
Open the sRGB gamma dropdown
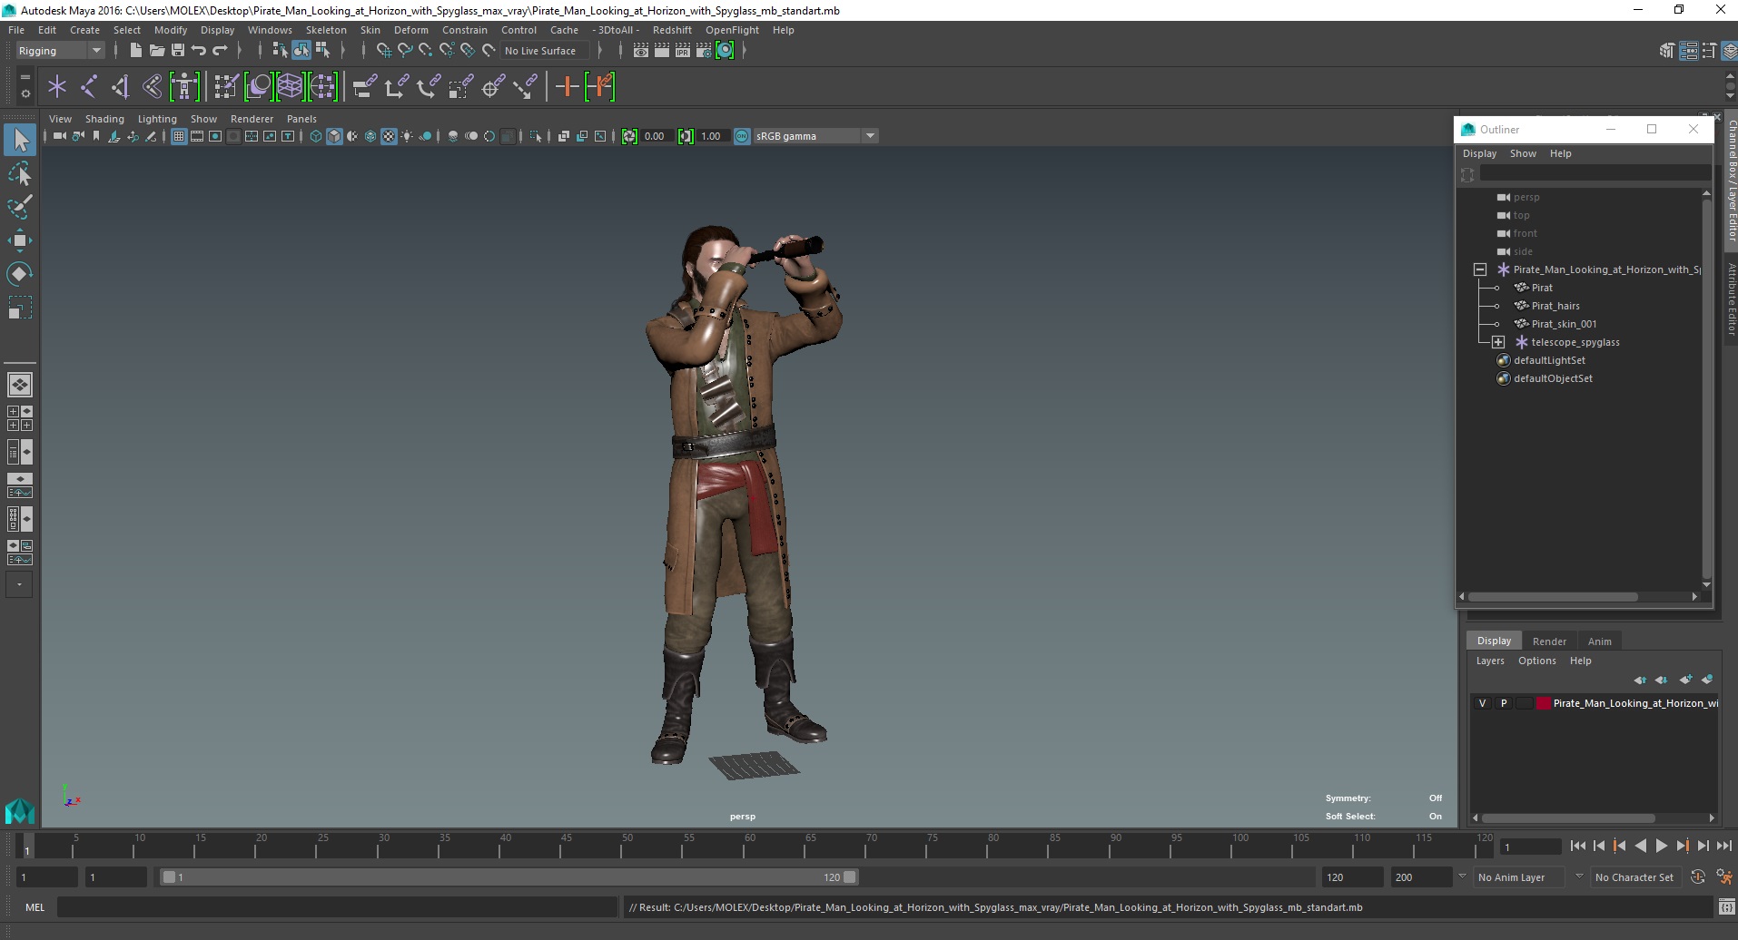click(x=815, y=136)
